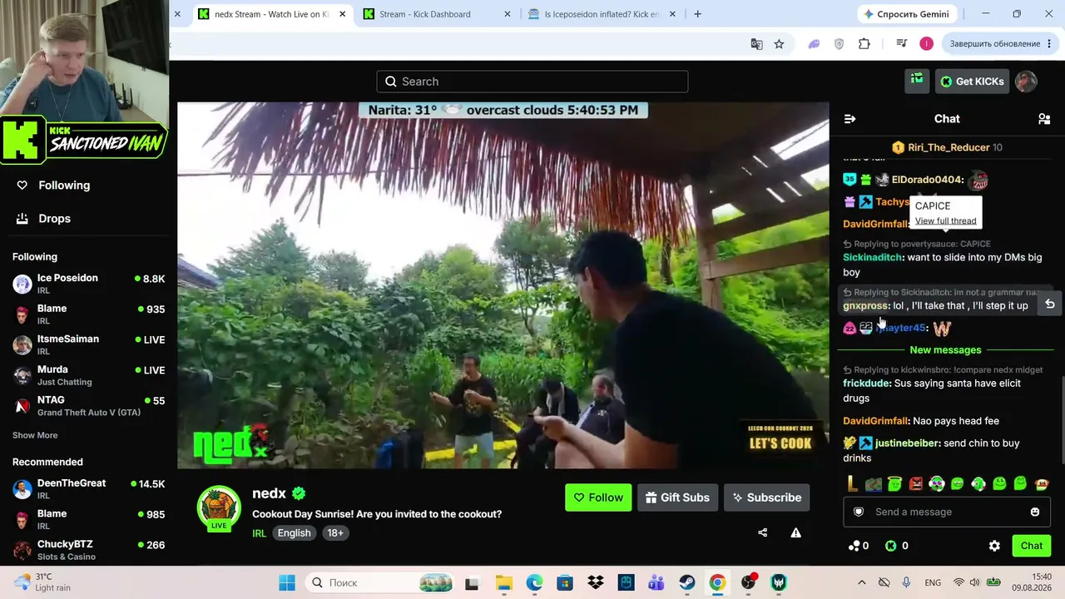Open the media controls icon in Chrome toolbar
Screen dimensions: 1065x599
(901, 44)
